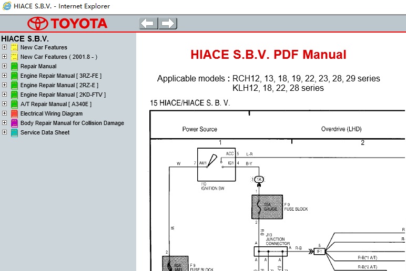Open the Electrical Wiring Diagram label
Screen dimensions: 406x271
(x=52, y=113)
